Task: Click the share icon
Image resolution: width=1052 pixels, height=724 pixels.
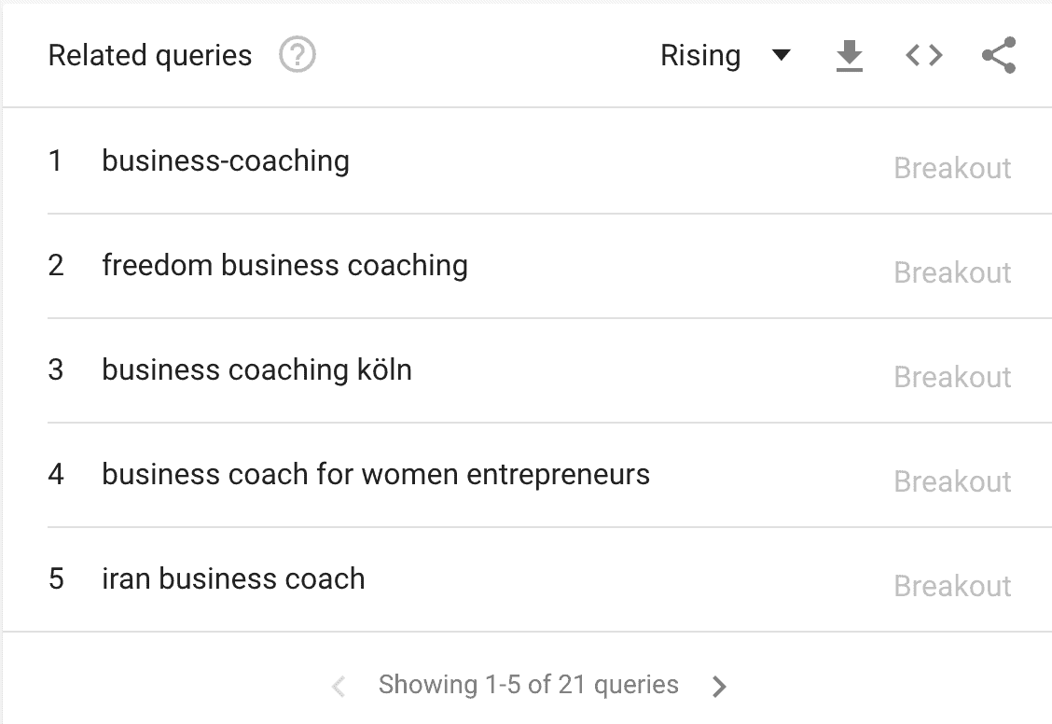Action: (998, 56)
